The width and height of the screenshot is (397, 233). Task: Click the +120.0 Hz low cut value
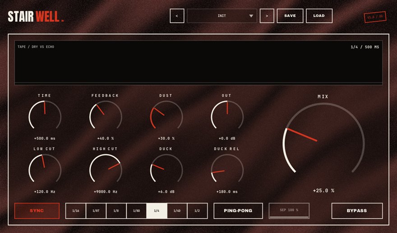coord(45,192)
